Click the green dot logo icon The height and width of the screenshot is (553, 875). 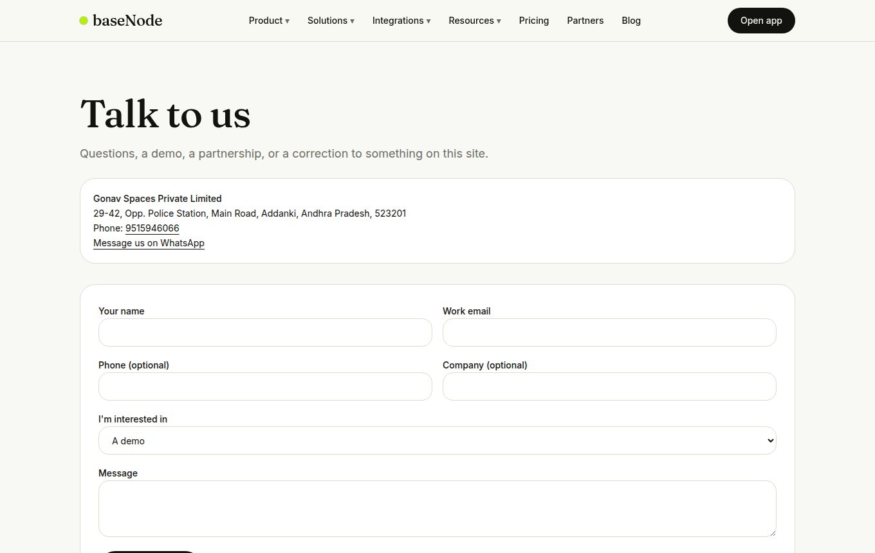click(x=84, y=21)
